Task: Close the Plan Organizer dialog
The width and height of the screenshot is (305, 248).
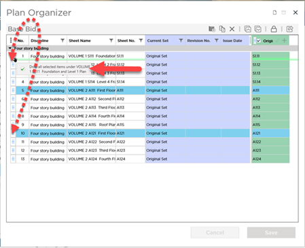Action: pos(295,12)
